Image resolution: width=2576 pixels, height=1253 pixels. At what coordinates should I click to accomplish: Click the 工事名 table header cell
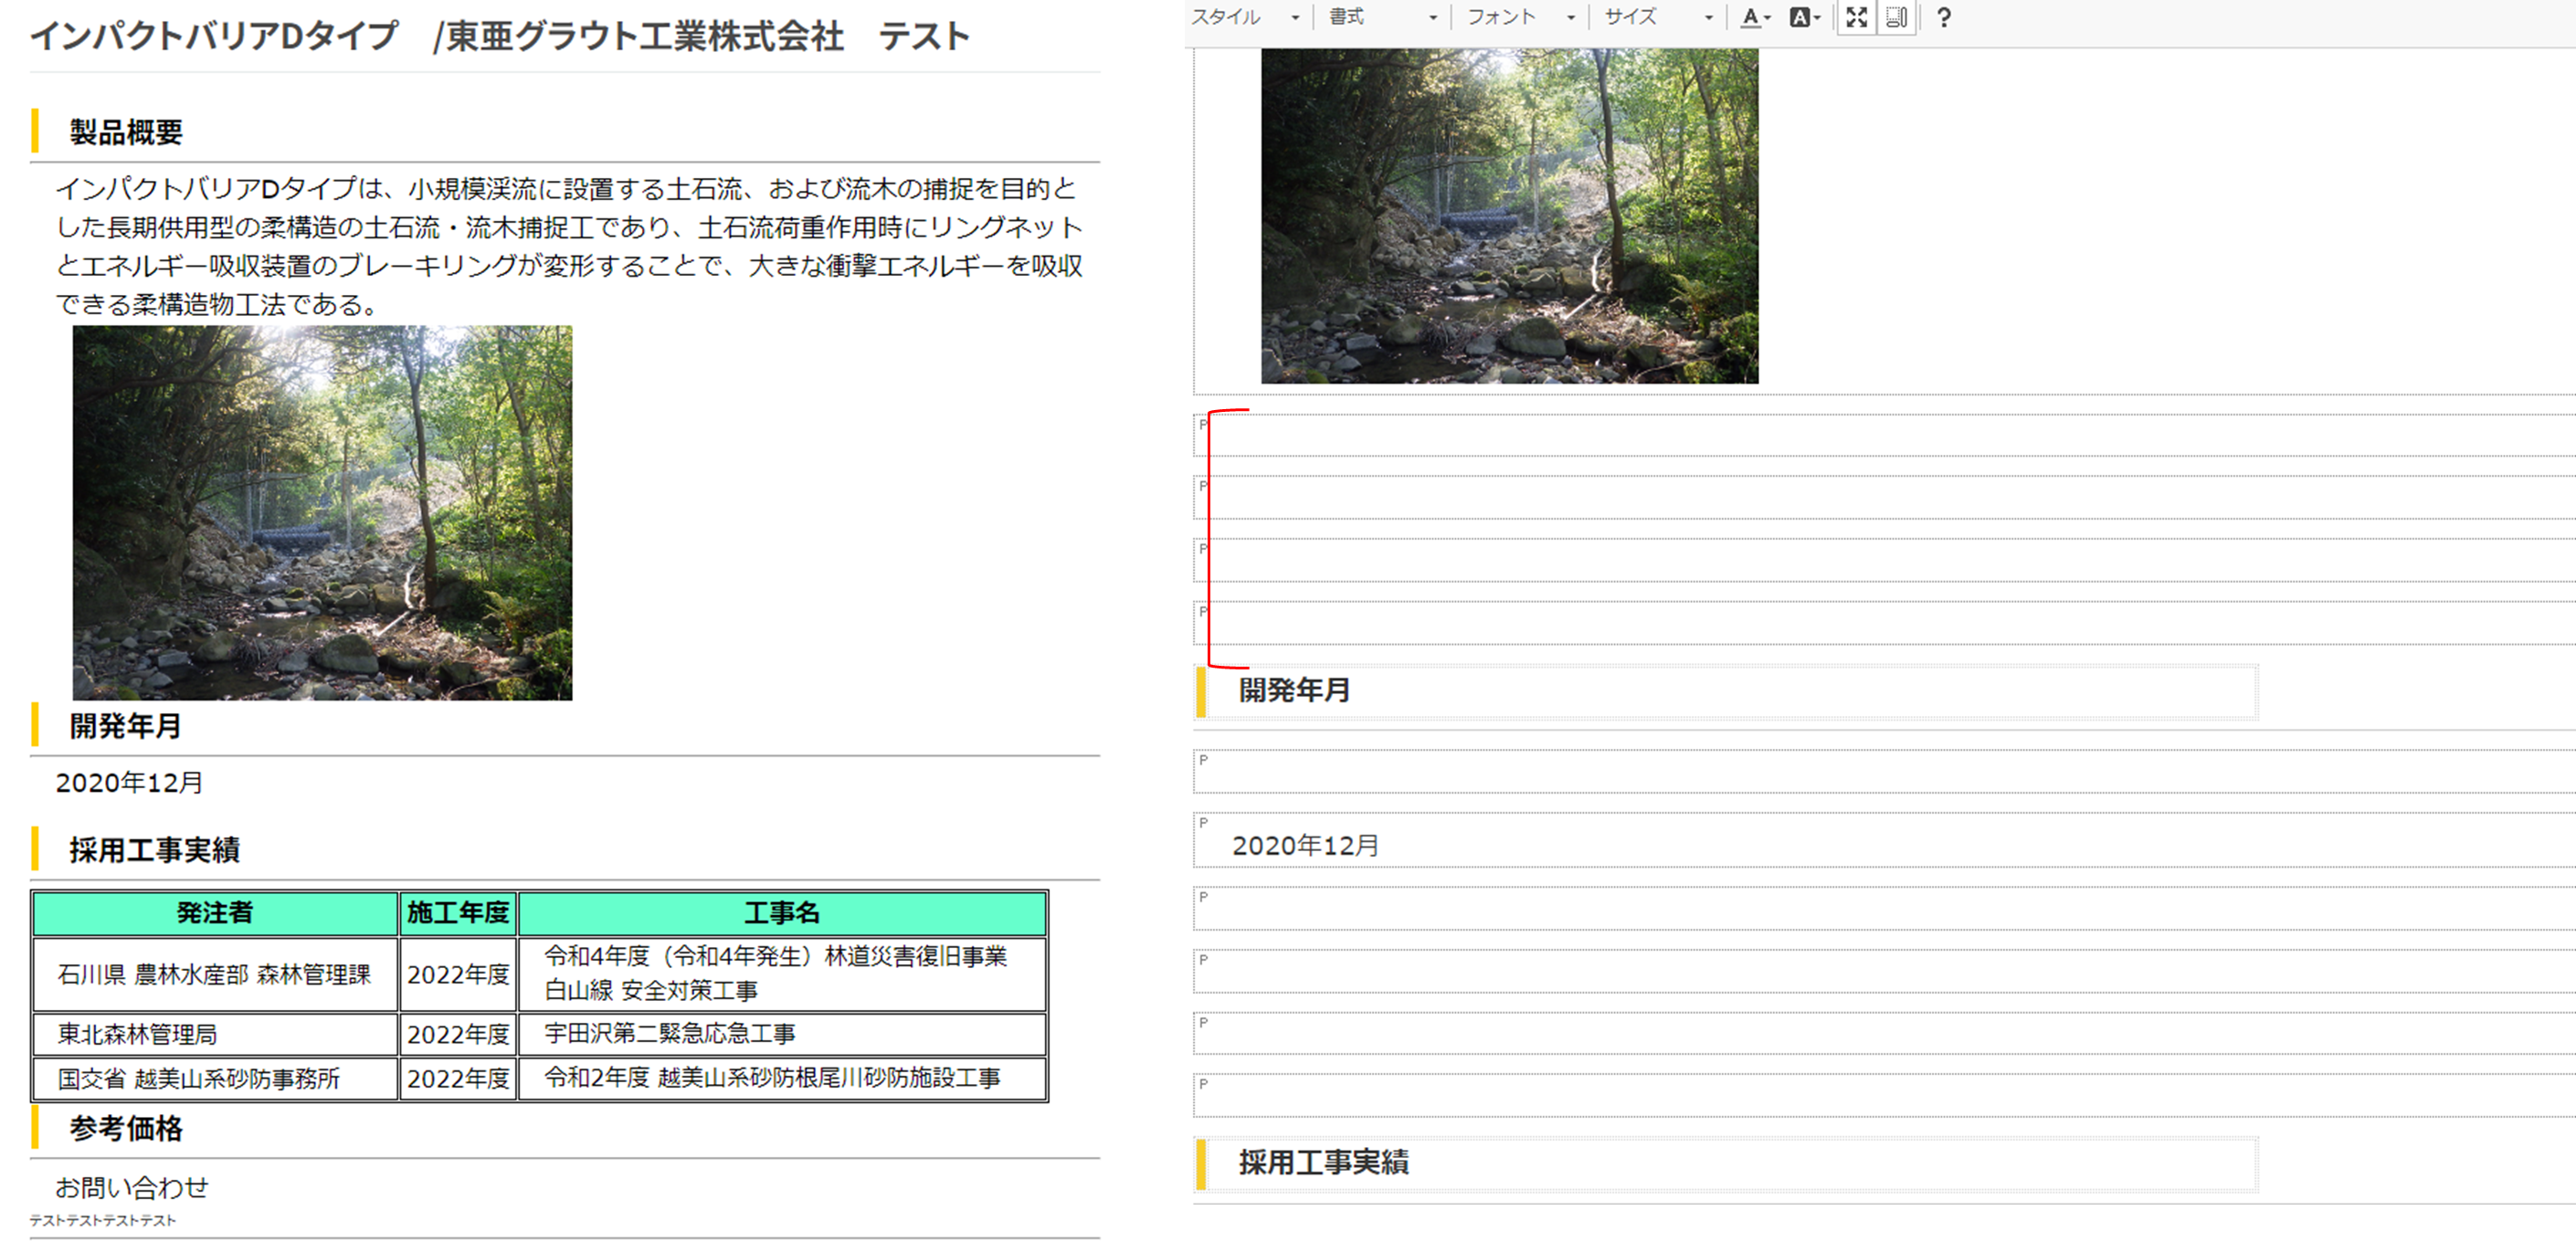pos(781,913)
